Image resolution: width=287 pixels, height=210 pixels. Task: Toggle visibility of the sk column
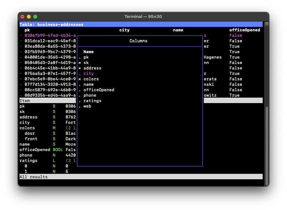pos(86,63)
